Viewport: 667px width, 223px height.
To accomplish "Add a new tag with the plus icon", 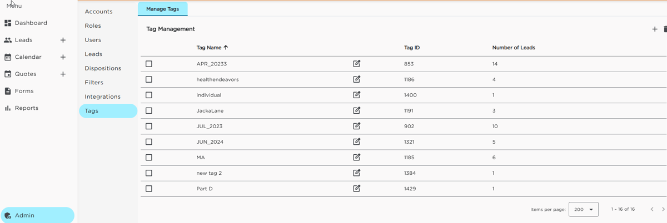I will click(x=655, y=29).
